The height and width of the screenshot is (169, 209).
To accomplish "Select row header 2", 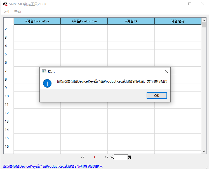I will click(8, 29).
